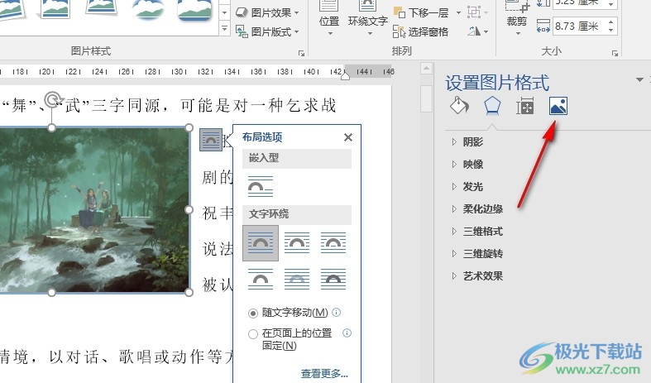Select the through text wrapping option
The height and width of the screenshot is (383, 651).
click(333, 243)
